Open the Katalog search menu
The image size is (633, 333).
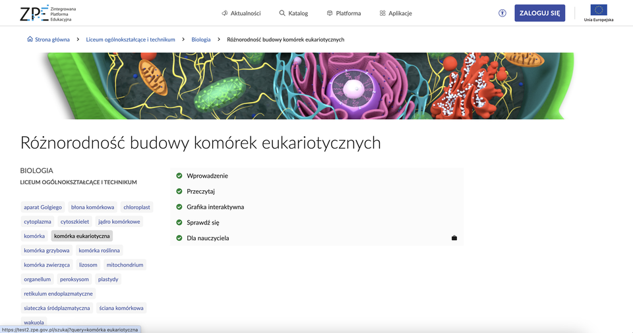[293, 13]
